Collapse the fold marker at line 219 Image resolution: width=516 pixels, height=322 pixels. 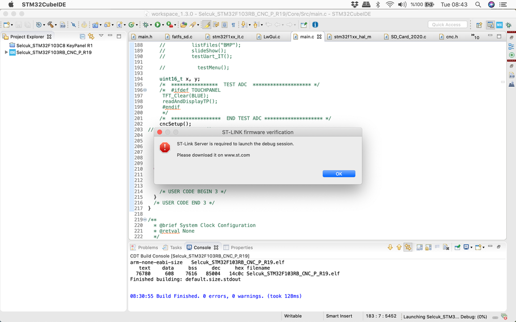[145, 219]
